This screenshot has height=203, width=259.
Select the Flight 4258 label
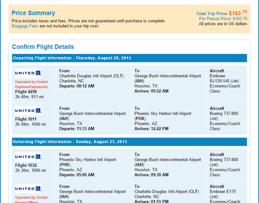(26, 92)
